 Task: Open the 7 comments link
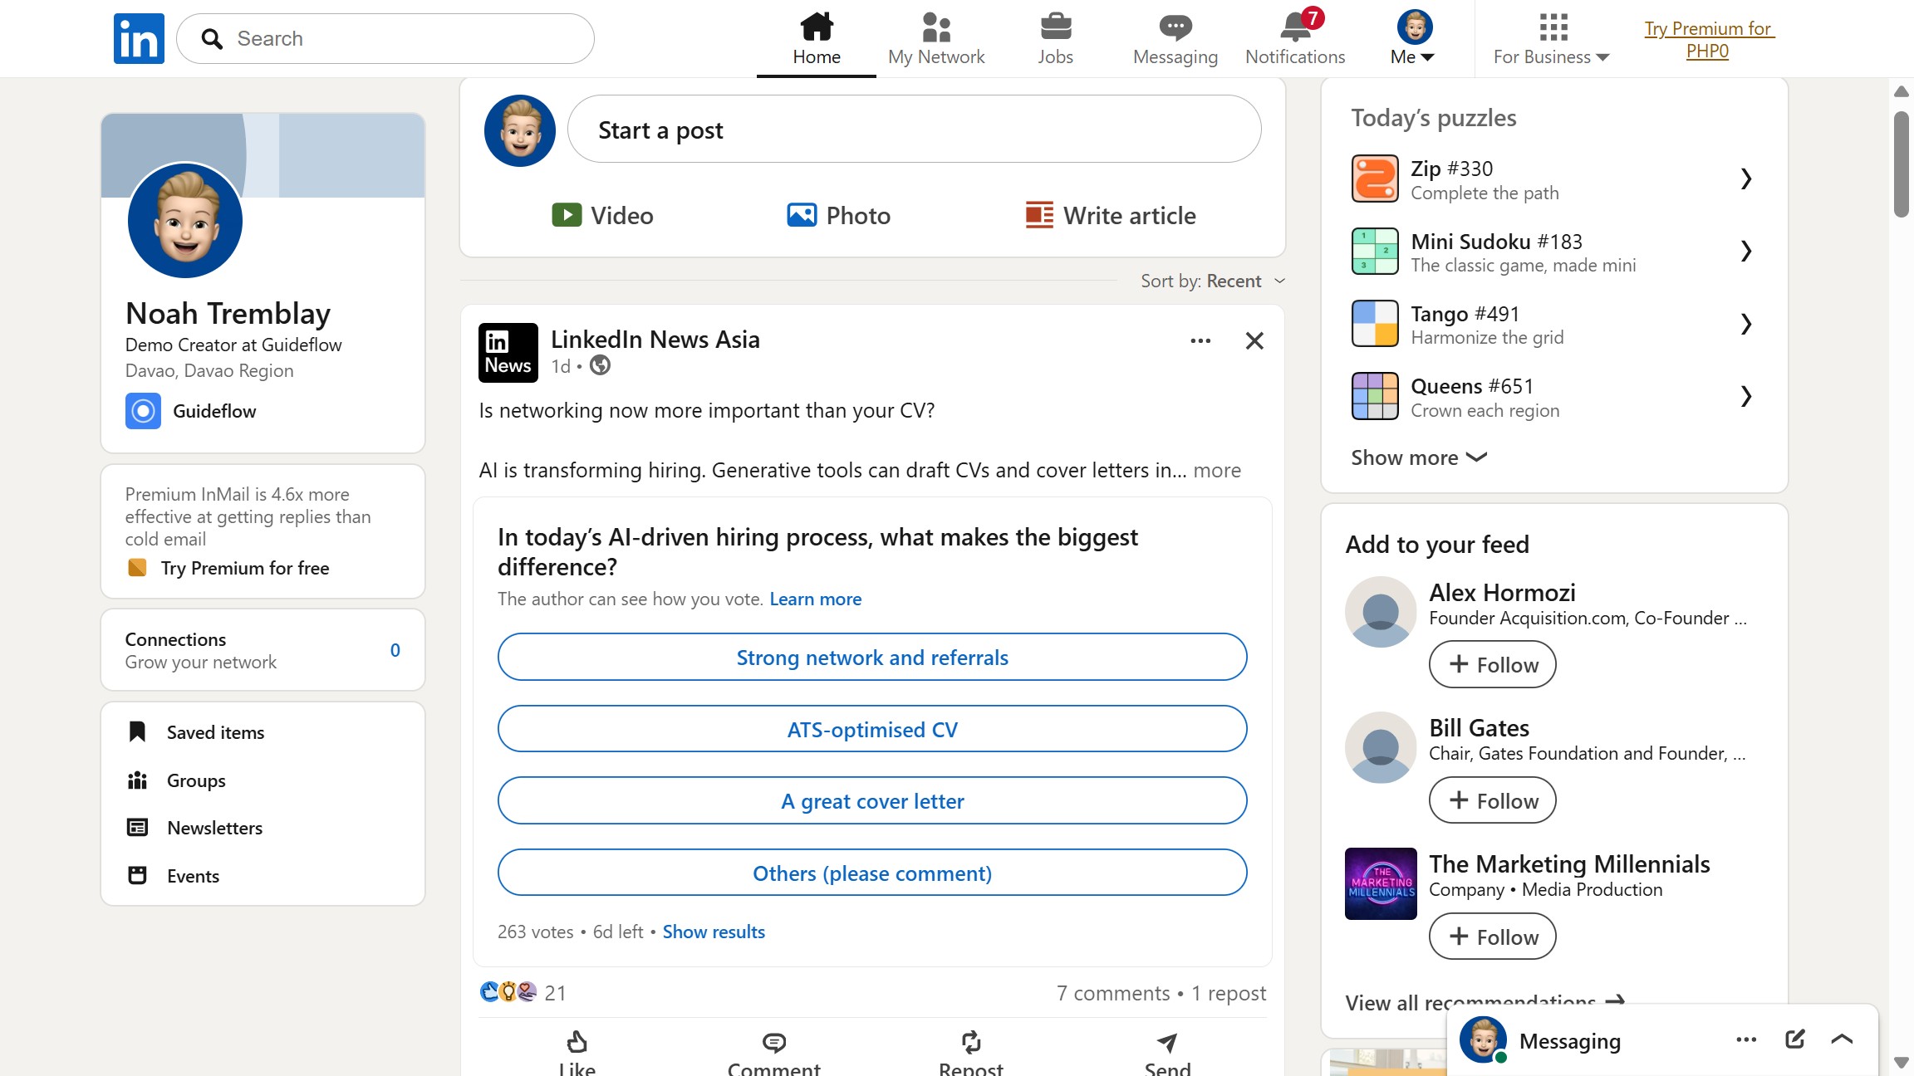click(1113, 993)
